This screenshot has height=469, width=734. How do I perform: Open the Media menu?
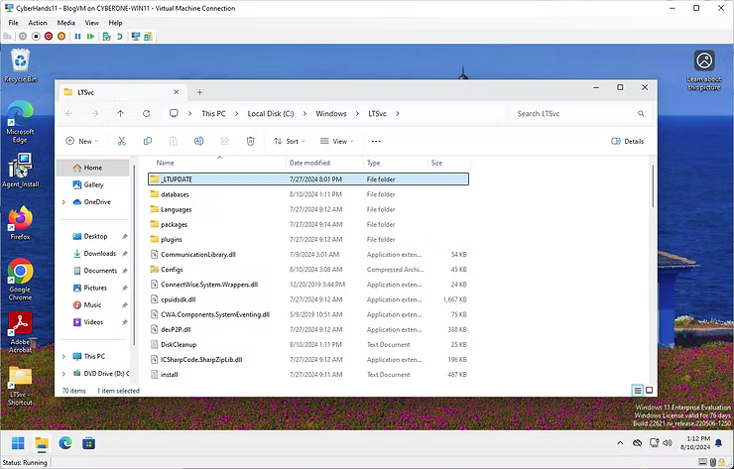point(66,23)
